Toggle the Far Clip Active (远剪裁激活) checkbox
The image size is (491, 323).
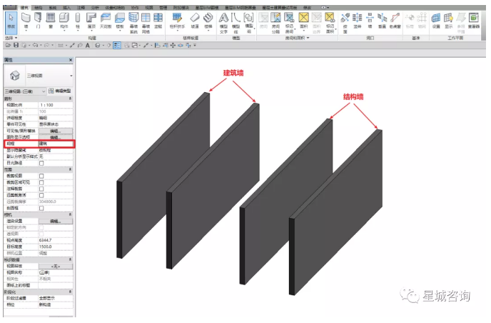tap(41, 195)
